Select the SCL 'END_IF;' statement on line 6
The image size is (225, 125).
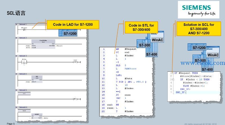pos(185,89)
